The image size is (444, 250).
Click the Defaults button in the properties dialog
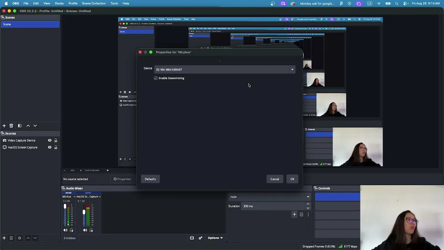(150, 179)
